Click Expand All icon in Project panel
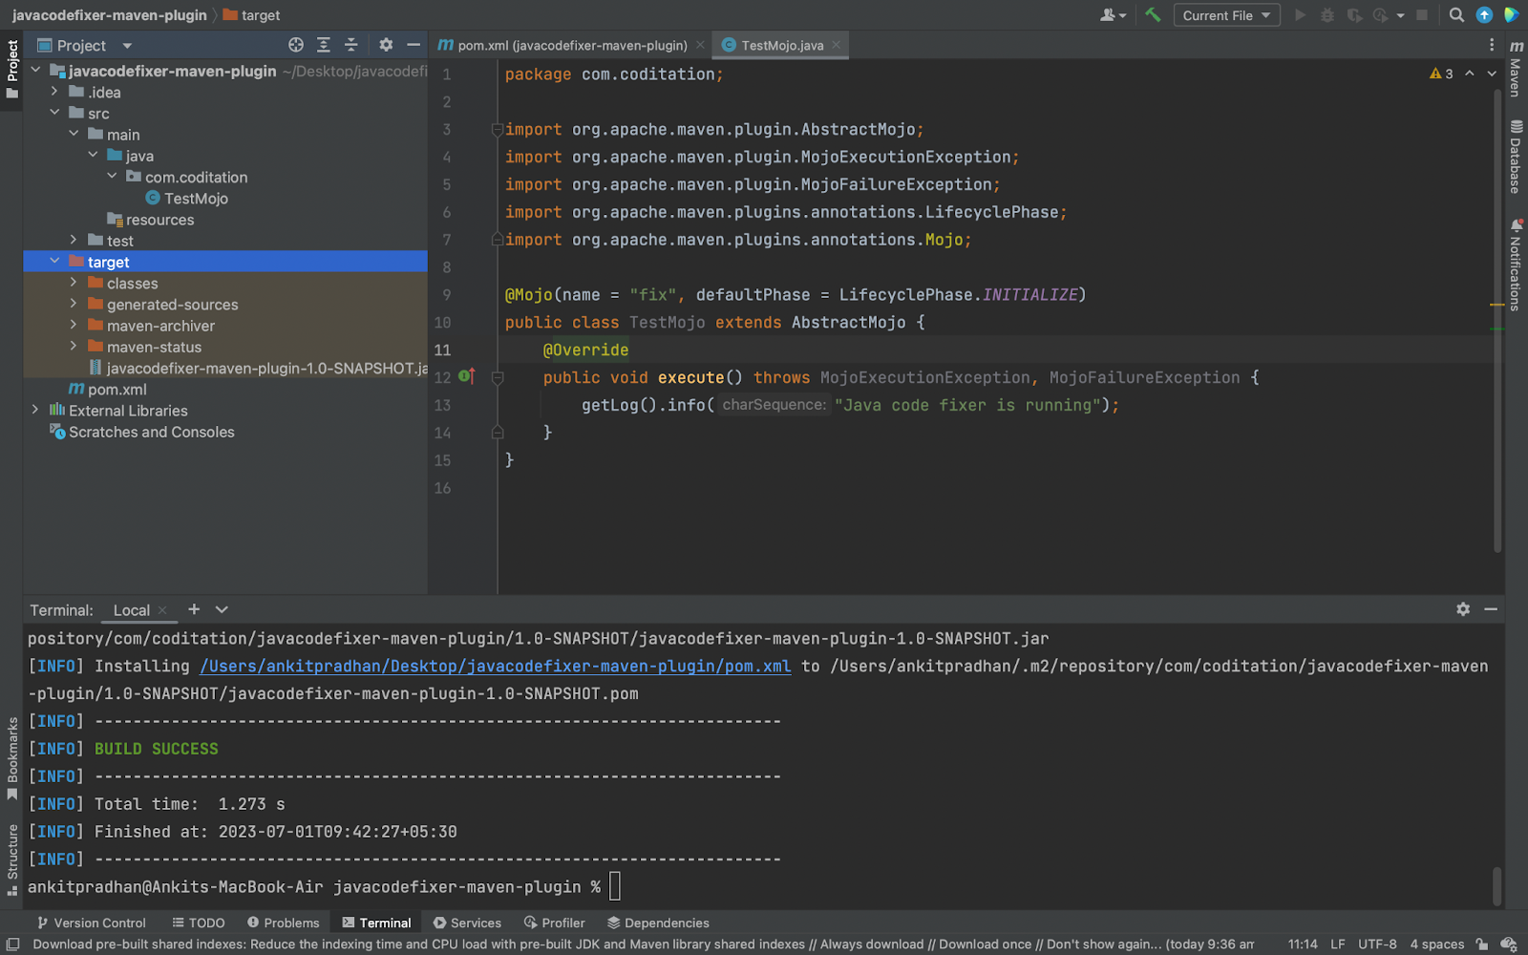The height and width of the screenshot is (955, 1528). pos(324,45)
